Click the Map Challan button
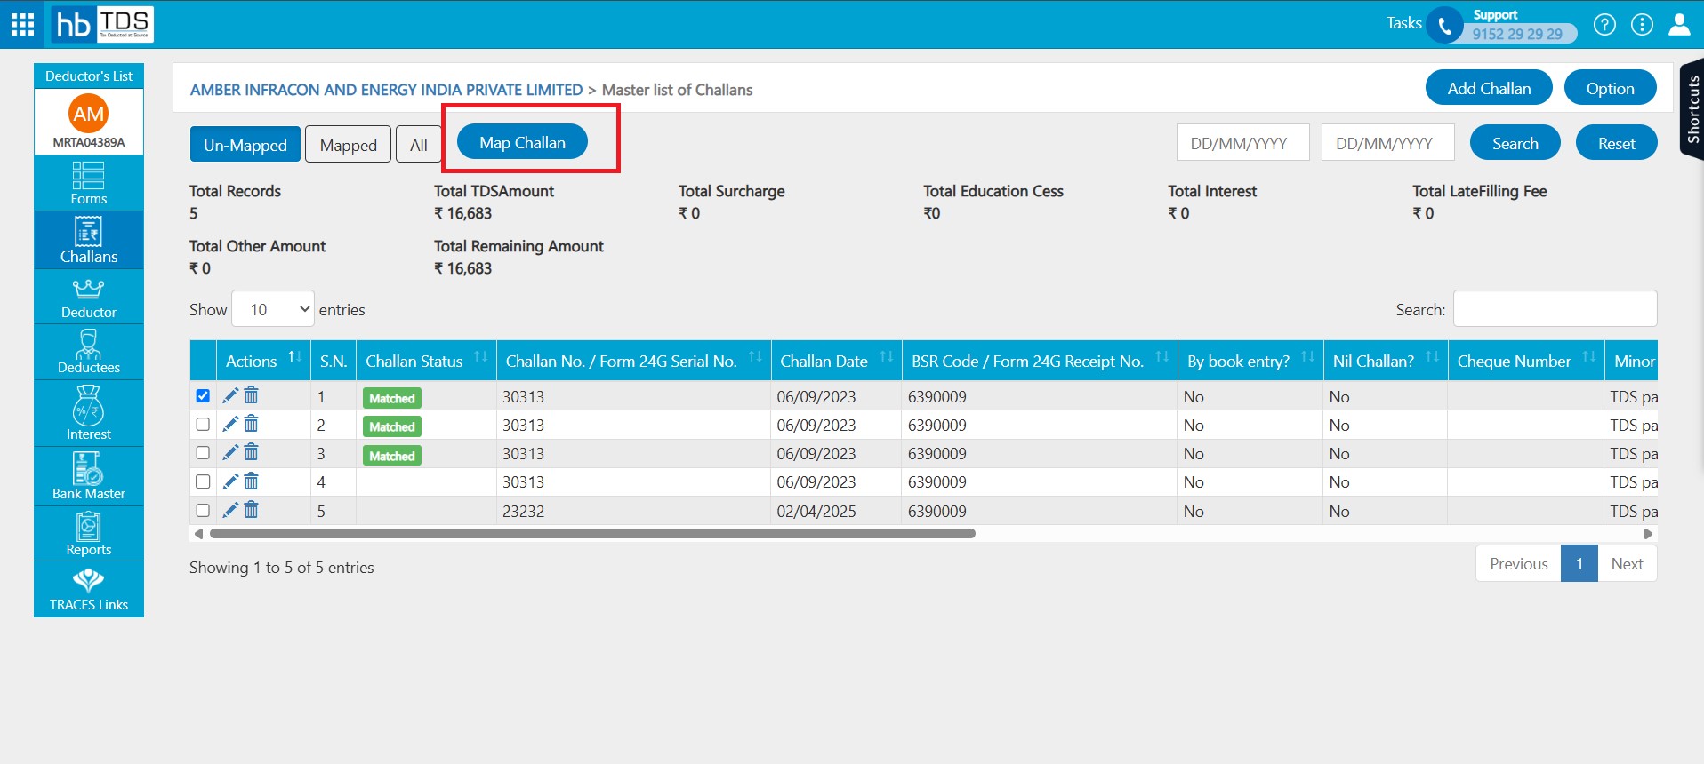 522,142
